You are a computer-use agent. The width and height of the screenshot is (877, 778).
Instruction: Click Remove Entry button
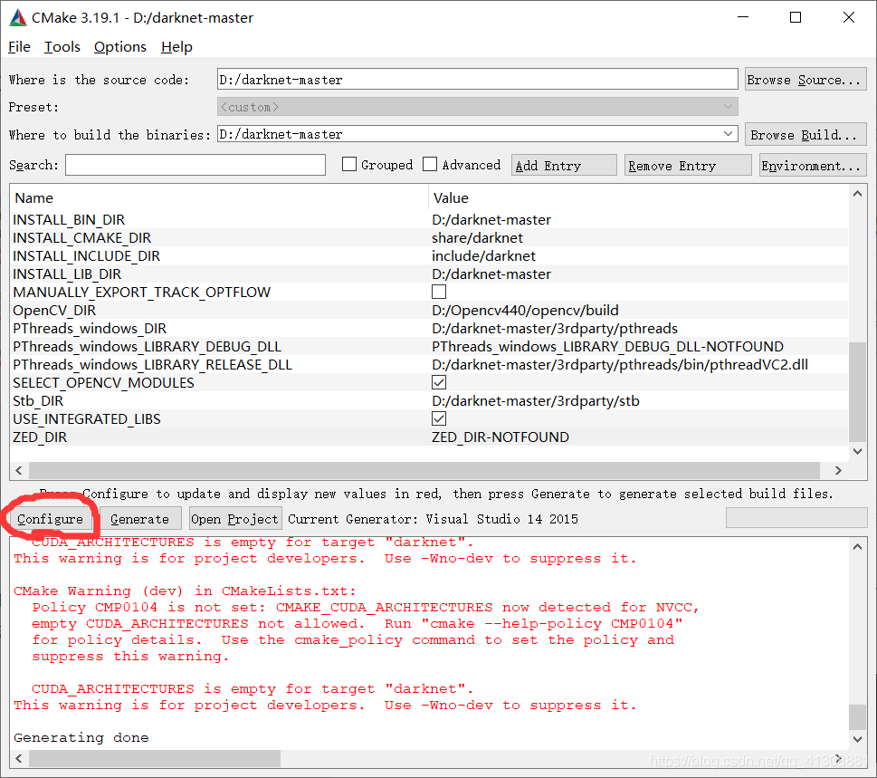click(x=688, y=166)
